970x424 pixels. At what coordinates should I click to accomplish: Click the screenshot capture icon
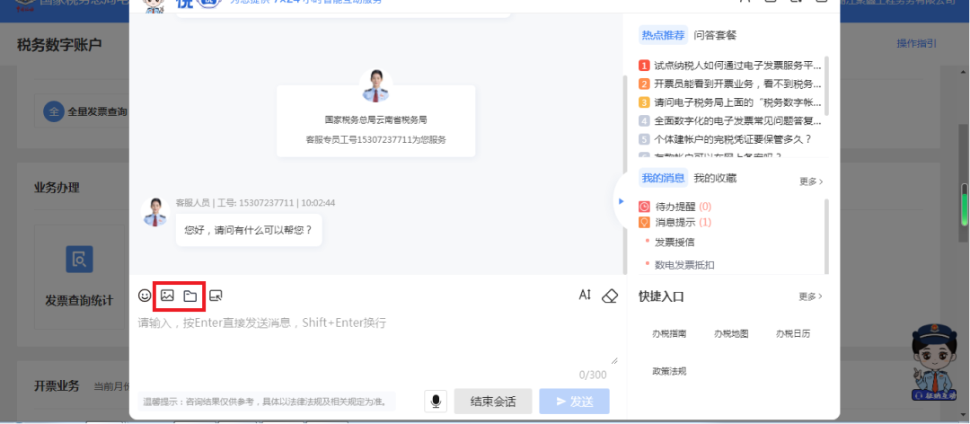(216, 296)
